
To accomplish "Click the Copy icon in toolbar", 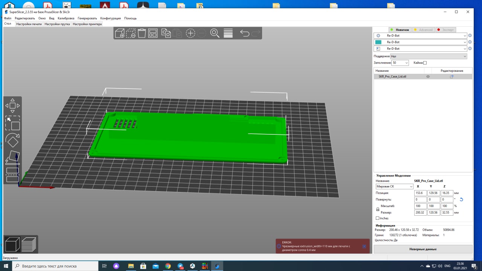I will click(166, 33).
